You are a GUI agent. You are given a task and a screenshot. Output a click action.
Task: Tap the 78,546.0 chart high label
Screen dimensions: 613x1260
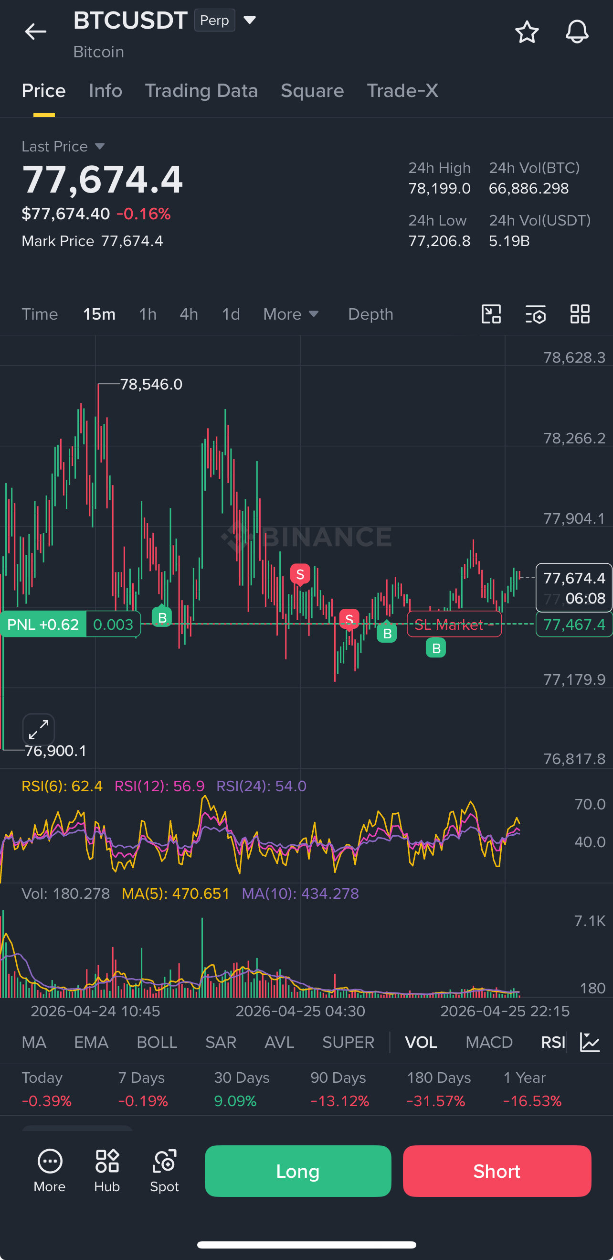click(151, 385)
